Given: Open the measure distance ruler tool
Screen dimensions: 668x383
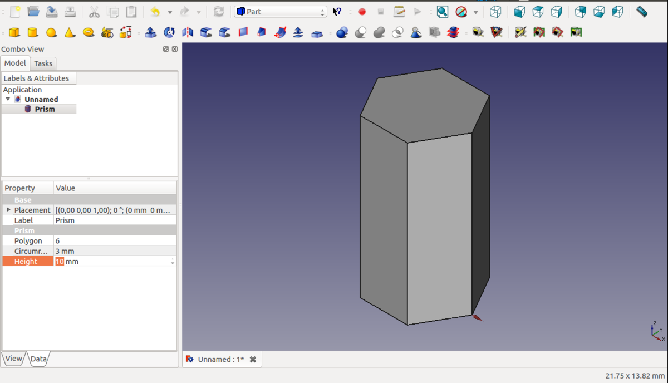Looking at the screenshot, I should click(641, 12).
